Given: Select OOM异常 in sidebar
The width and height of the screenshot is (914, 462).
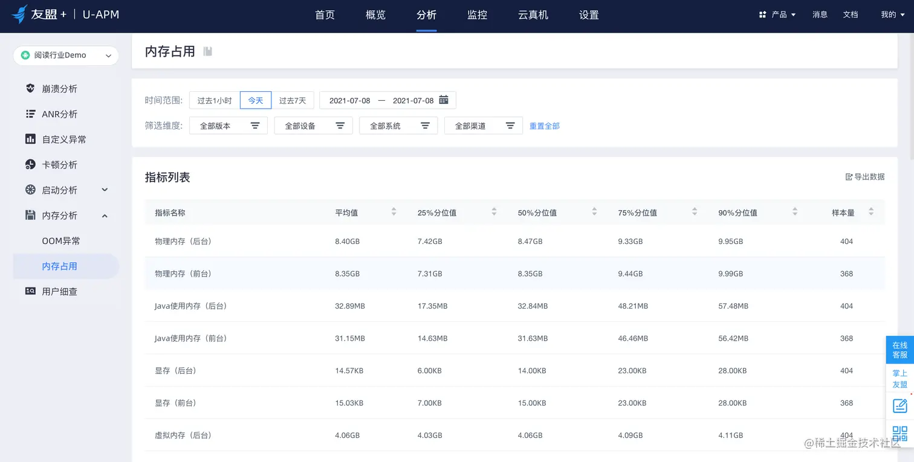Looking at the screenshot, I should click(61, 241).
